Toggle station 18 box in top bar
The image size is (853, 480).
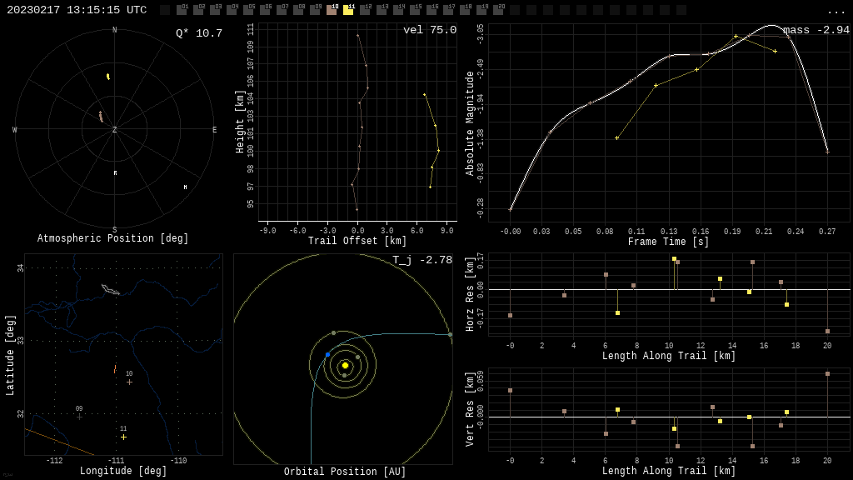[x=464, y=10]
